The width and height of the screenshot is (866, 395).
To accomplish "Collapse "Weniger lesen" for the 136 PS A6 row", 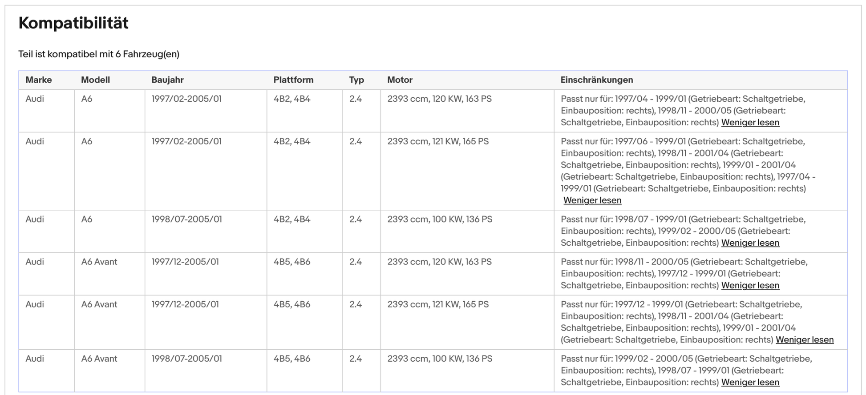I will point(750,243).
